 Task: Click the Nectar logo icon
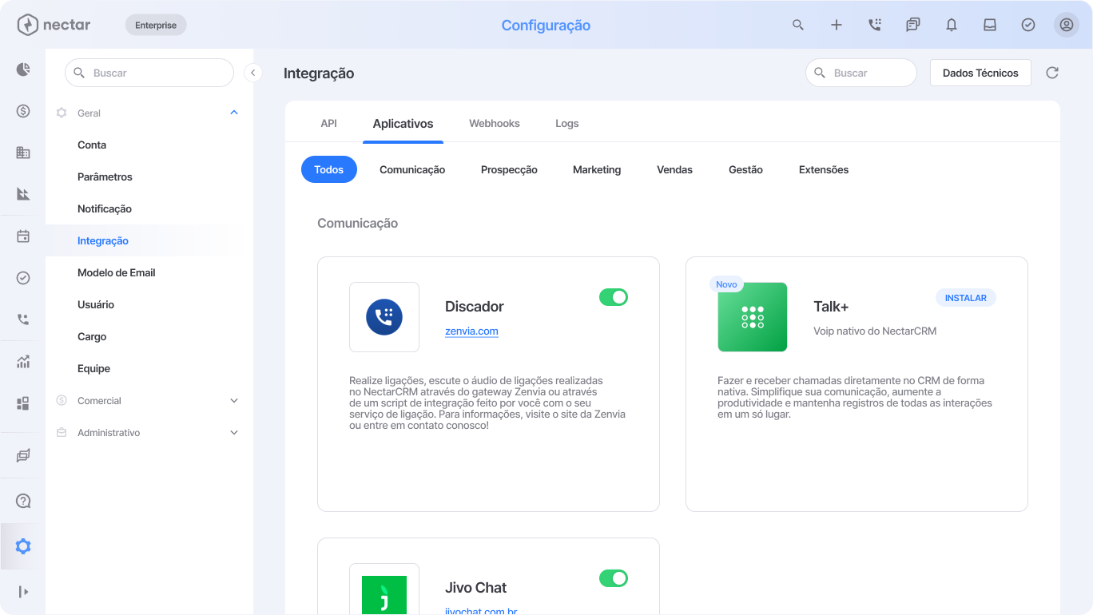tap(27, 25)
